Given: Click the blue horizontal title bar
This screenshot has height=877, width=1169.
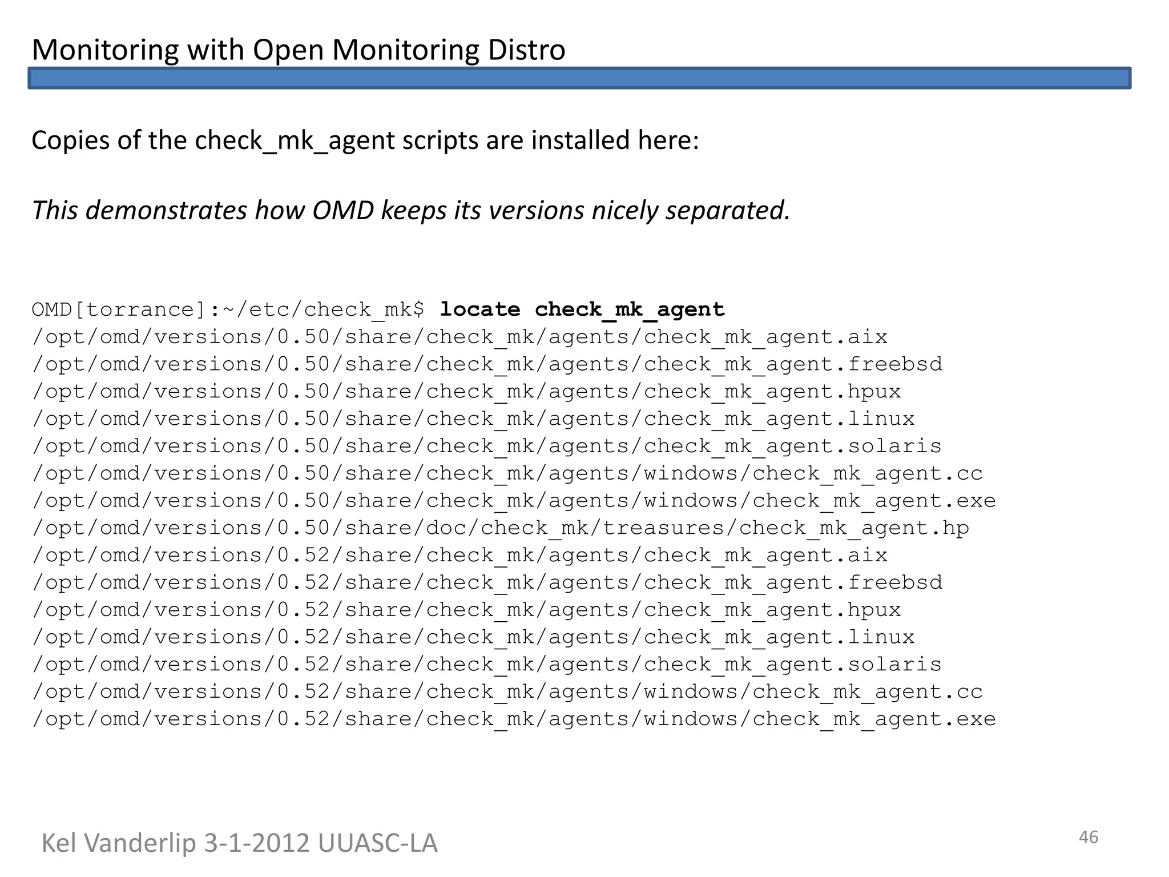Looking at the screenshot, I should click(x=579, y=78).
